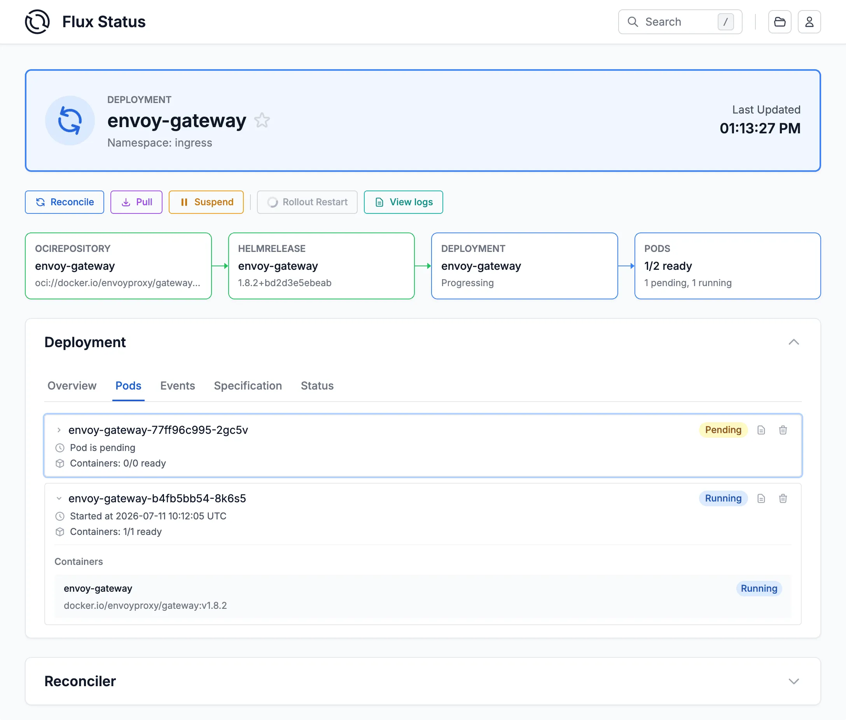
Task: Click the 'Containers' heading in pod details
Action: coord(79,562)
